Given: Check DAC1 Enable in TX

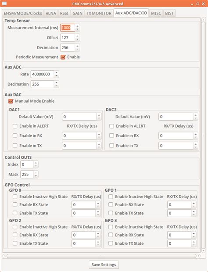Looking at the screenshot, I should (15, 146).
